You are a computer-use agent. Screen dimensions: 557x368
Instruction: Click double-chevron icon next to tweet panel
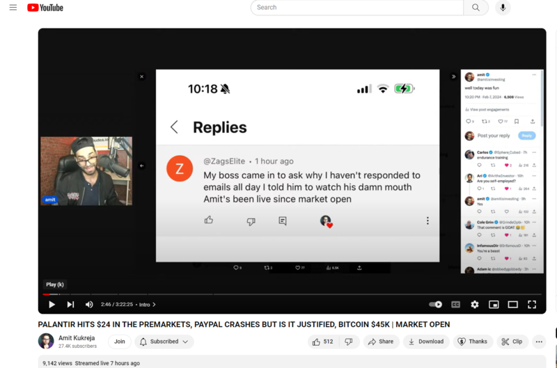[x=453, y=77]
